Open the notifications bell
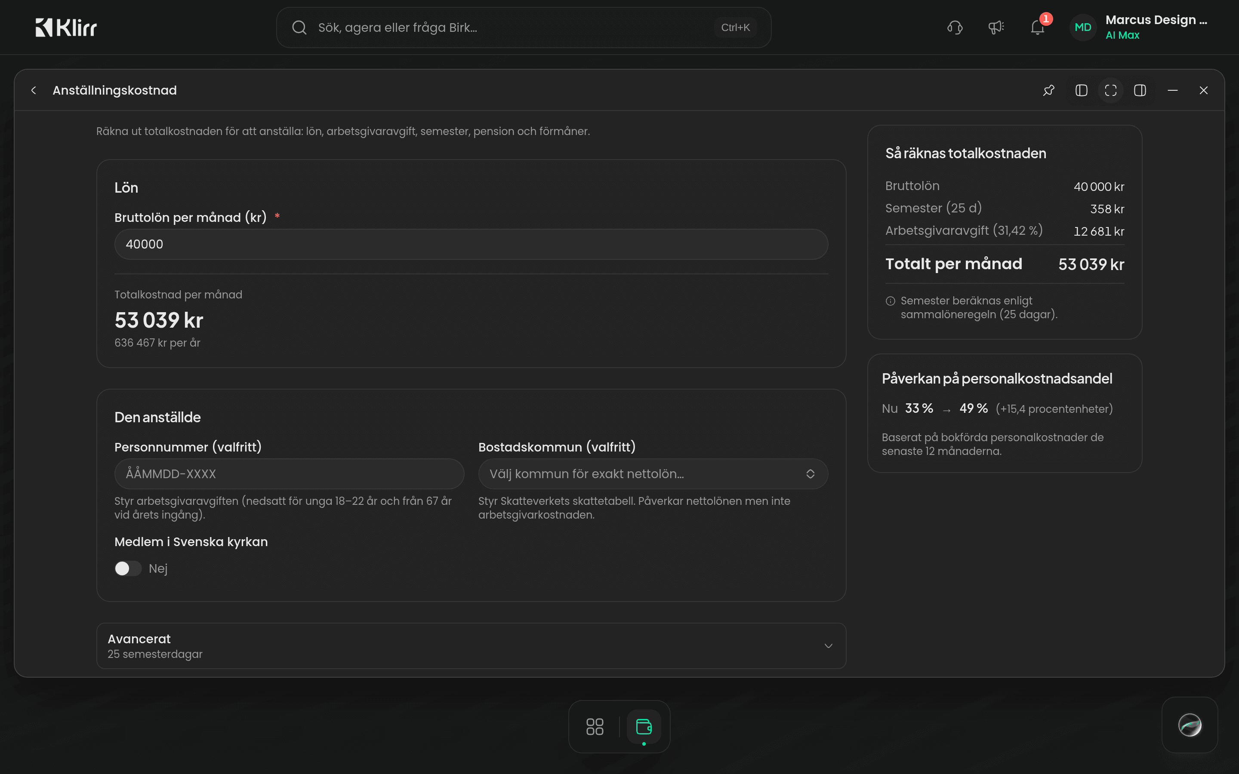The width and height of the screenshot is (1239, 774). click(x=1038, y=28)
